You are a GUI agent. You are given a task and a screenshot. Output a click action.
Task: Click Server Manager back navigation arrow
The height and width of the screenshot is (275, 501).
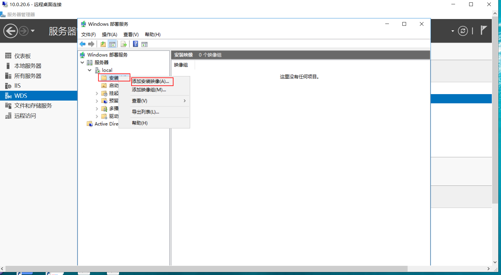(x=10, y=31)
